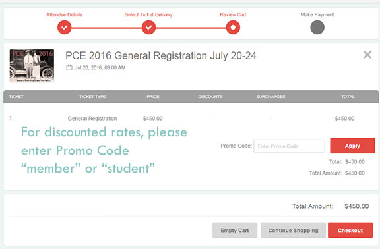Click the Make Payment step label
Image resolution: width=380 pixels, height=249 pixels.
(x=317, y=14)
